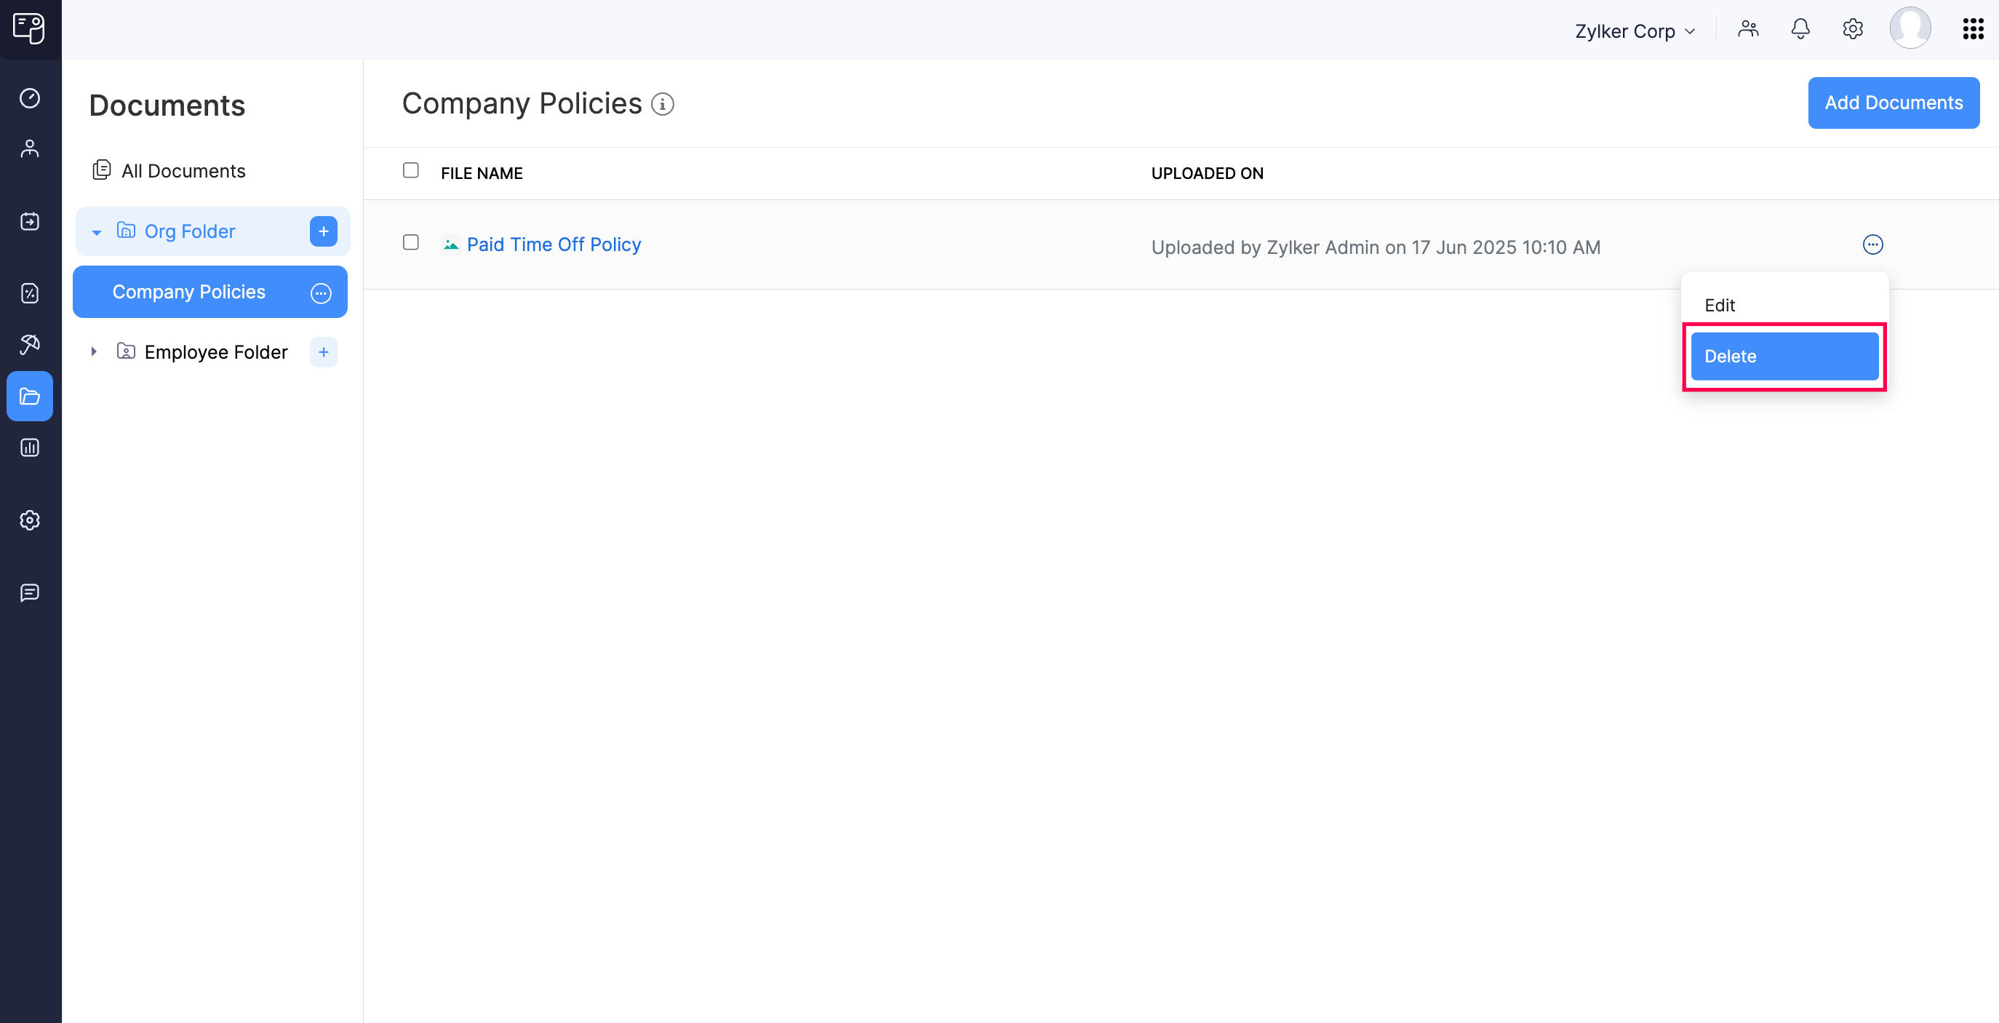Open the percent document icon in sidebar
This screenshot has height=1023, width=1999.
click(30, 293)
